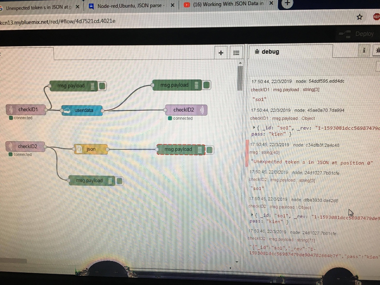The image size is (380, 285).
Task: Select the checkID2 output node
Action: pos(187,109)
